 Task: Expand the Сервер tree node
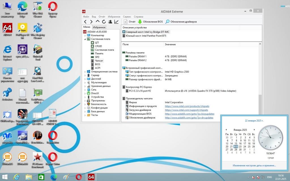click(85, 75)
